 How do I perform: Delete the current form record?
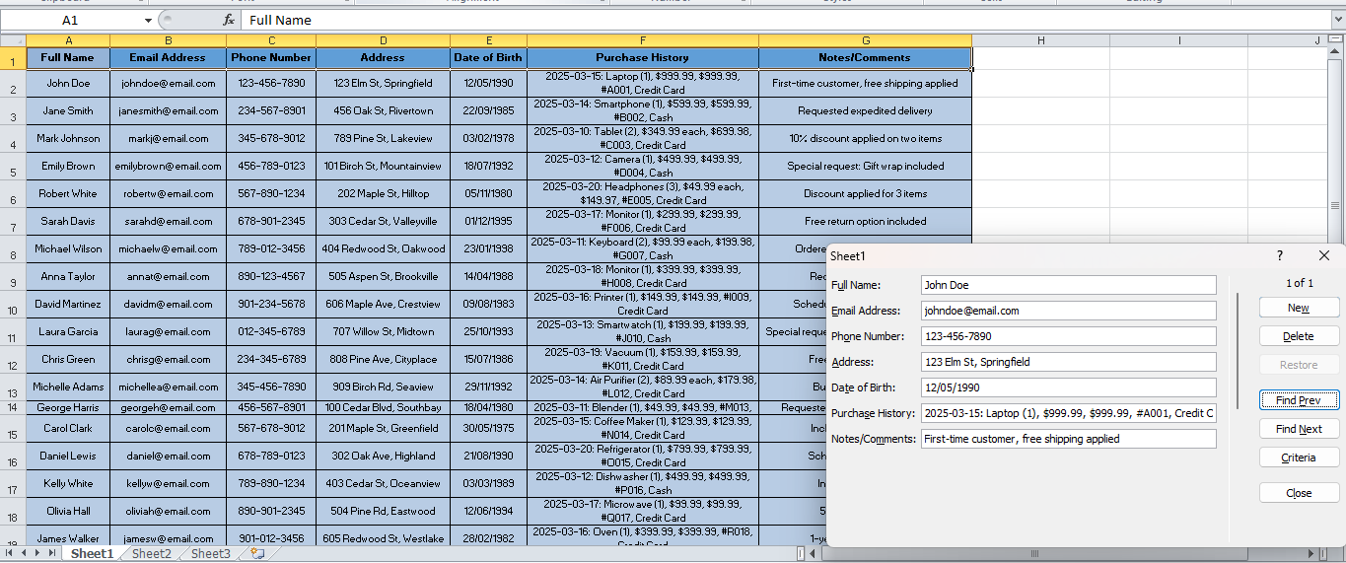1299,336
